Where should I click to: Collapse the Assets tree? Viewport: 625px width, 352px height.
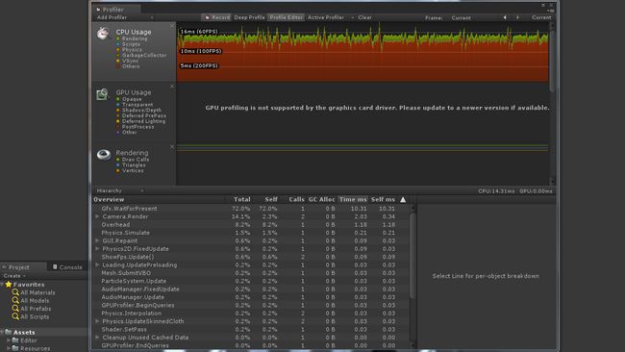coord(2,333)
